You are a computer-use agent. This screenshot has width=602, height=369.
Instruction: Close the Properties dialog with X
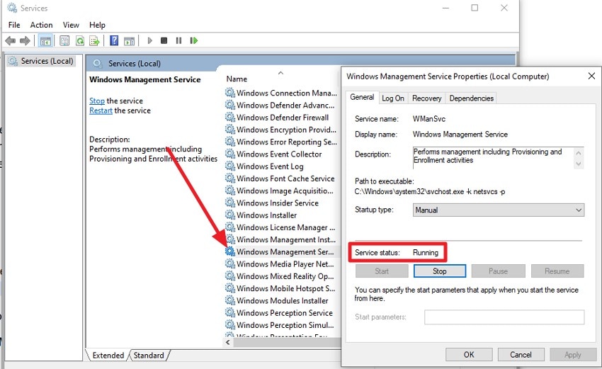pos(591,76)
